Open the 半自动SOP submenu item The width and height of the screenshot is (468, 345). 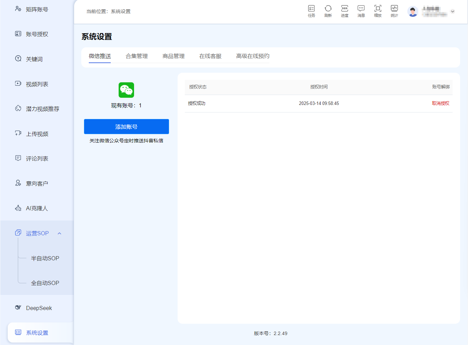tap(45, 258)
